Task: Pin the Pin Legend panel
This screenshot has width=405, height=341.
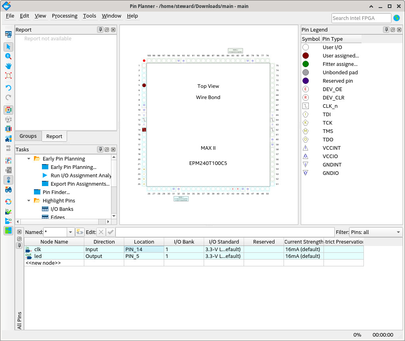Action: pyautogui.click(x=386, y=30)
